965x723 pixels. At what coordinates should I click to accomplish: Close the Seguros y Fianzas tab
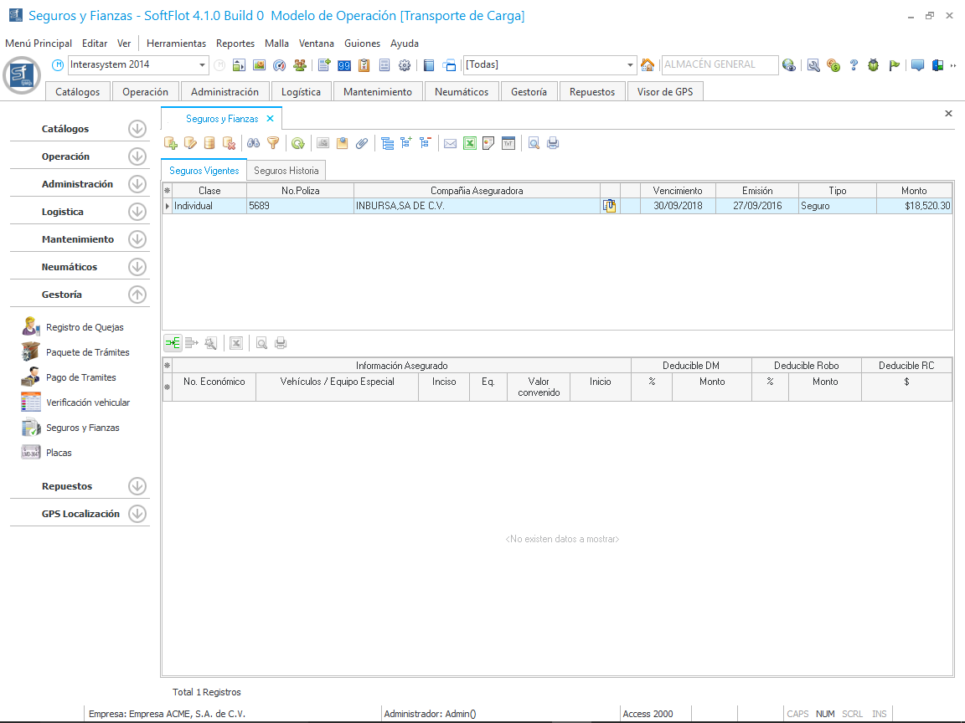270,119
